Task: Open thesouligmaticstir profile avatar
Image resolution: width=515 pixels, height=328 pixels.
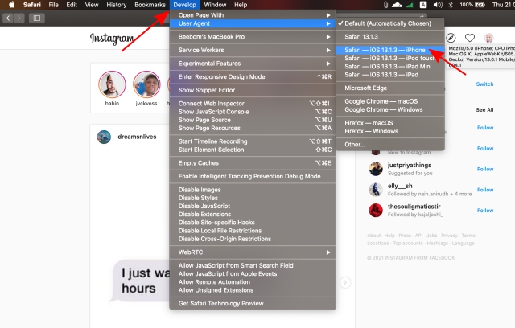Action: click(x=376, y=211)
